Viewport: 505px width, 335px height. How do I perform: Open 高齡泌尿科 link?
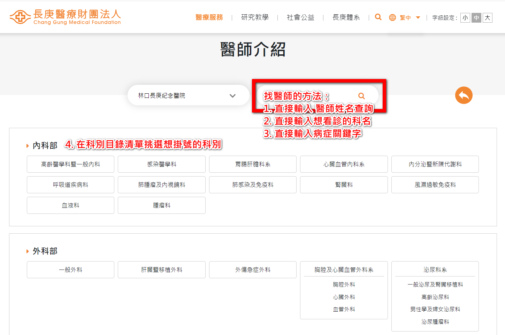[x=435, y=297]
